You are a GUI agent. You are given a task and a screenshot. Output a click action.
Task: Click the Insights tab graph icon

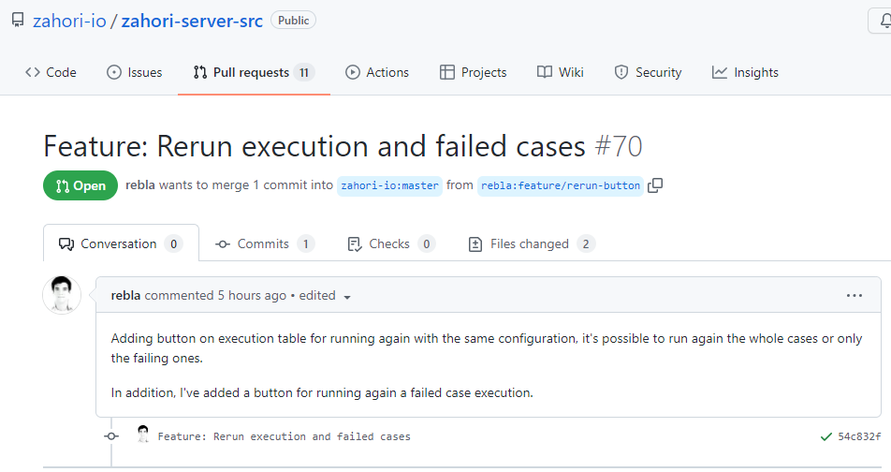point(720,72)
